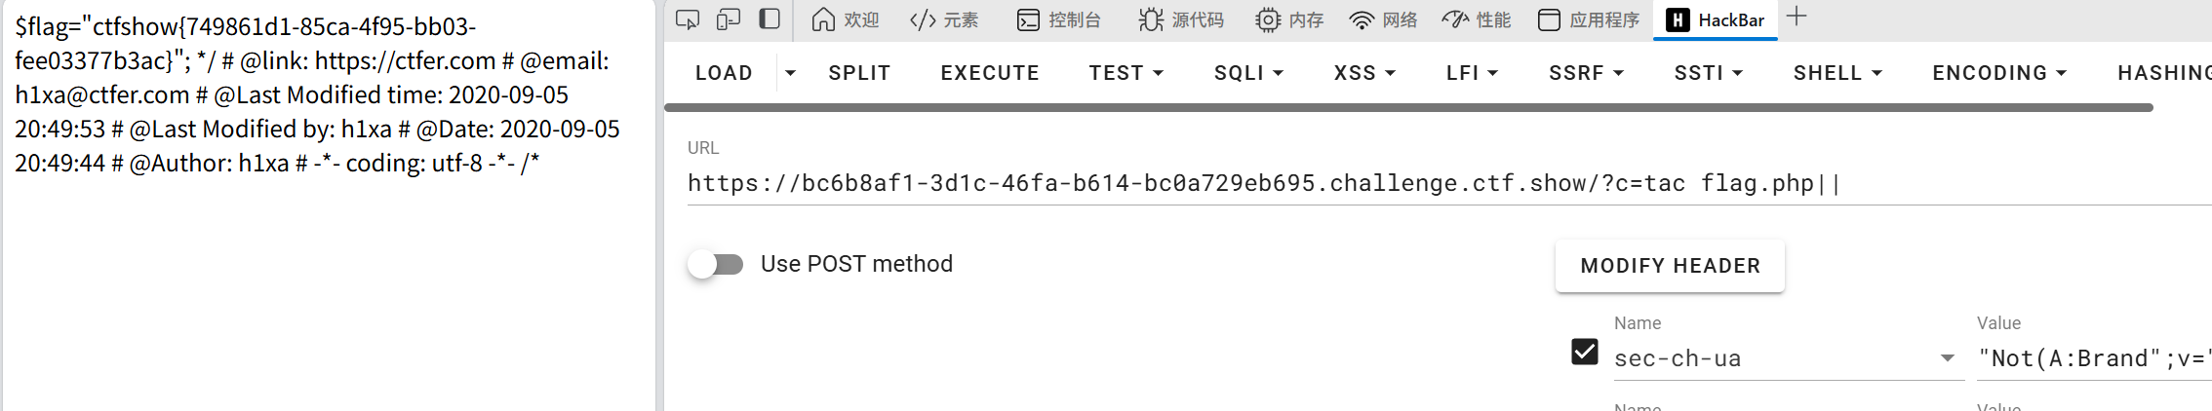Open the Console (控制台) panel
The image size is (2212, 411).
[1058, 19]
